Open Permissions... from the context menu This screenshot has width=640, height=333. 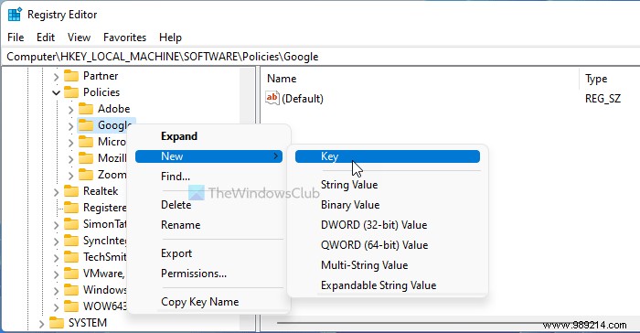tap(209, 274)
